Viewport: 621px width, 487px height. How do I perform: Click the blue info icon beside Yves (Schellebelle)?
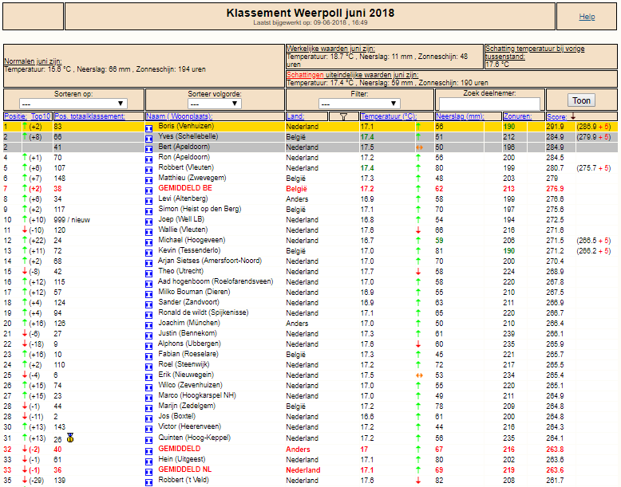click(149, 139)
